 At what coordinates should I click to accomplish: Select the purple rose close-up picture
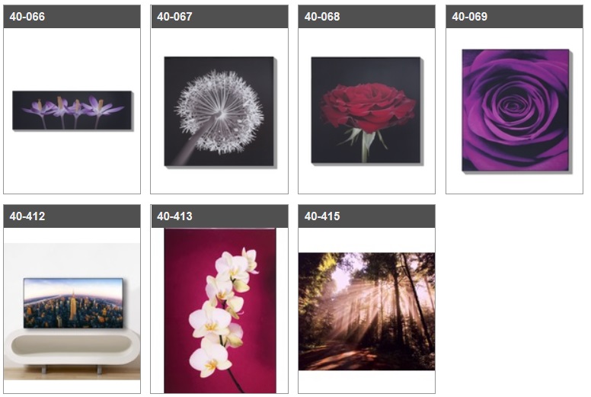tap(516, 110)
